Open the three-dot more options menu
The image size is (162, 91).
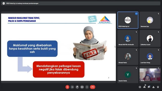pos(87,87)
